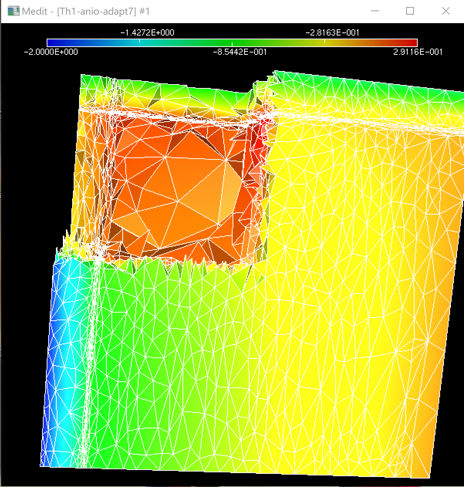Click the green mesh area in the lower left

point(154,367)
